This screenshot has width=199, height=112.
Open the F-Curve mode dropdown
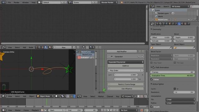pos(127,96)
